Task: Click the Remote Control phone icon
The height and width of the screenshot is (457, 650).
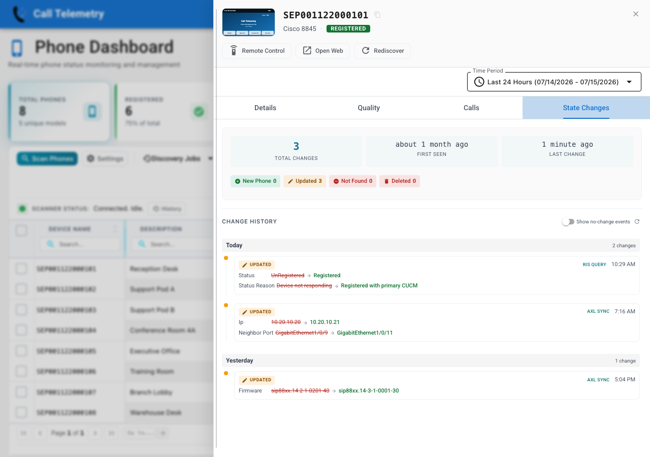Action: 234,51
